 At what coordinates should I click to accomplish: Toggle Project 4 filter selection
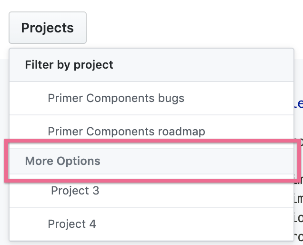click(72, 224)
